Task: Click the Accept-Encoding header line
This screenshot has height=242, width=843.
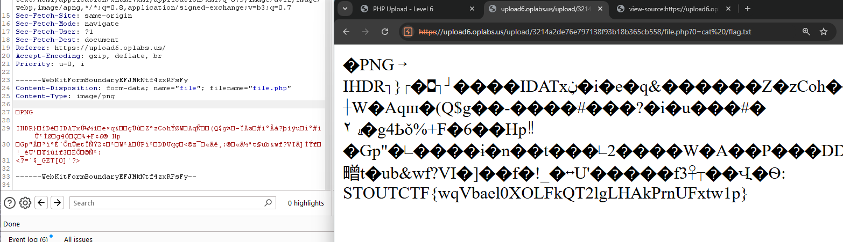Action: click(88, 56)
